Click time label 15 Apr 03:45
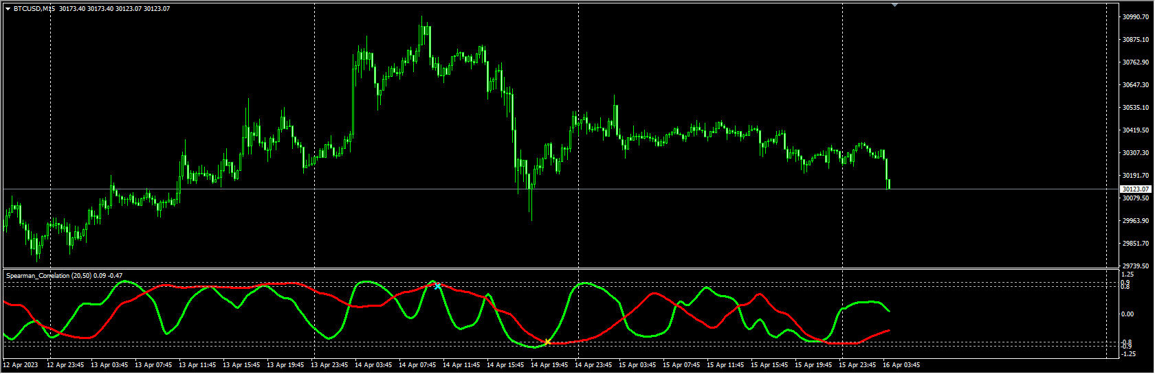The height and width of the screenshot is (374, 1155). [637, 364]
